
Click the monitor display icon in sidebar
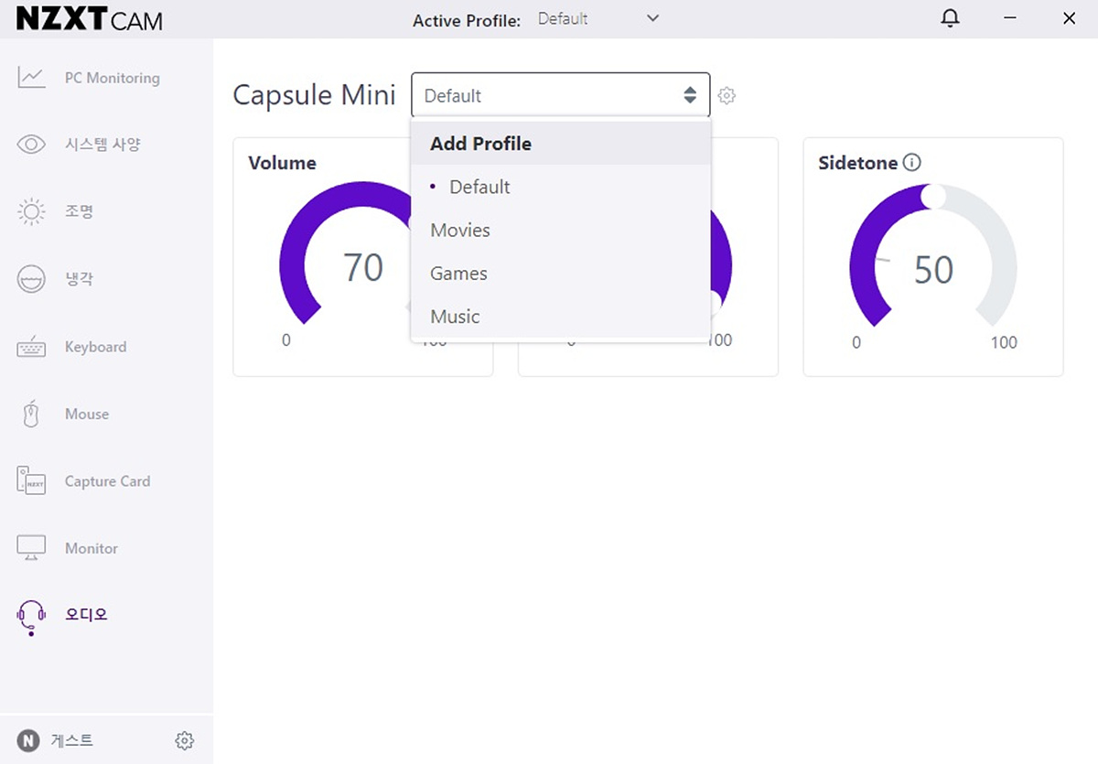click(31, 548)
